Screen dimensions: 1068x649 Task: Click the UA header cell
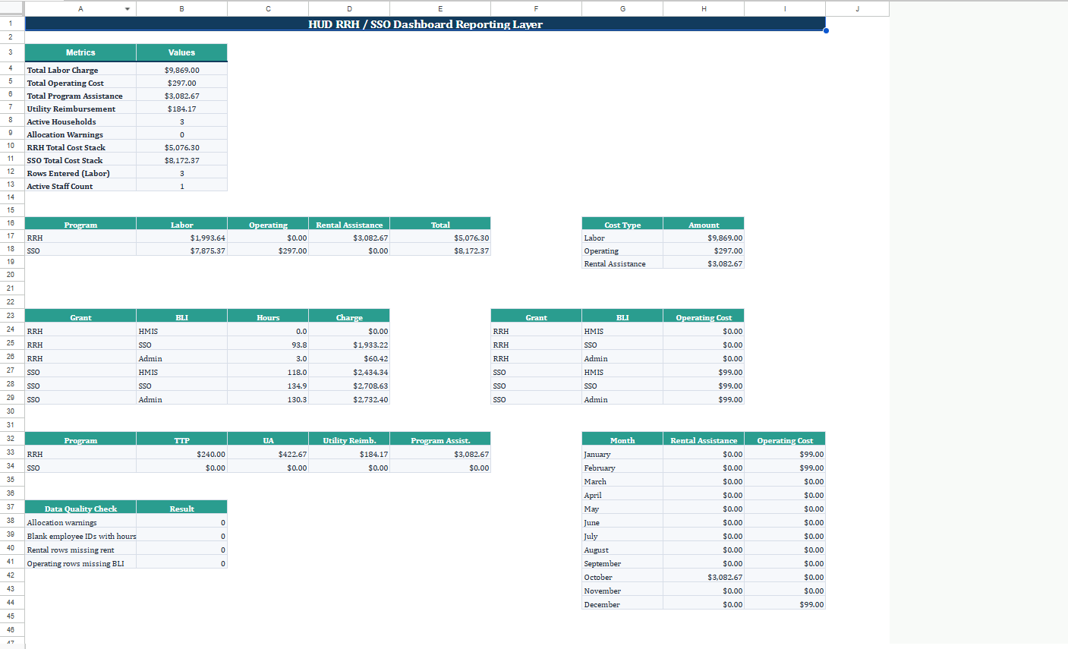(x=268, y=440)
